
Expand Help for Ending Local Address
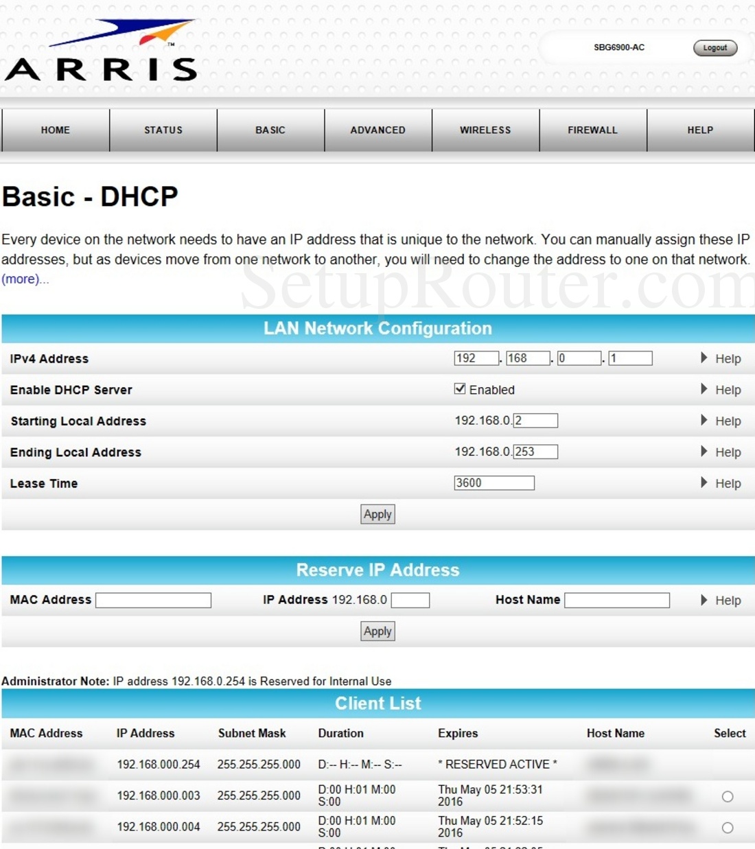(x=721, y=452)
